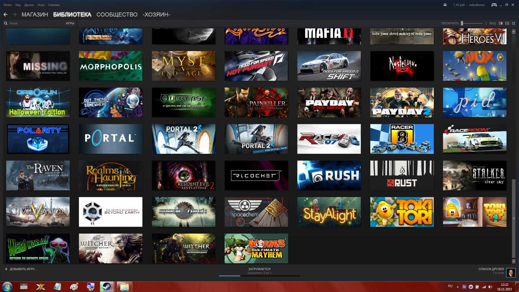Click the volume speaker tray icon
This screenshot has height=292, width=519.
[x=490, y=287]
